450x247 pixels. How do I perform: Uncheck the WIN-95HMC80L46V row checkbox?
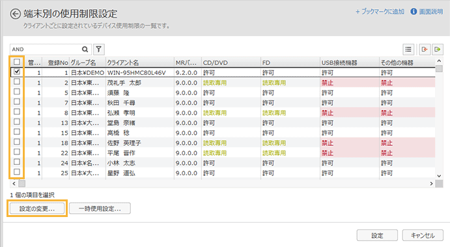(x=17, y=72)
